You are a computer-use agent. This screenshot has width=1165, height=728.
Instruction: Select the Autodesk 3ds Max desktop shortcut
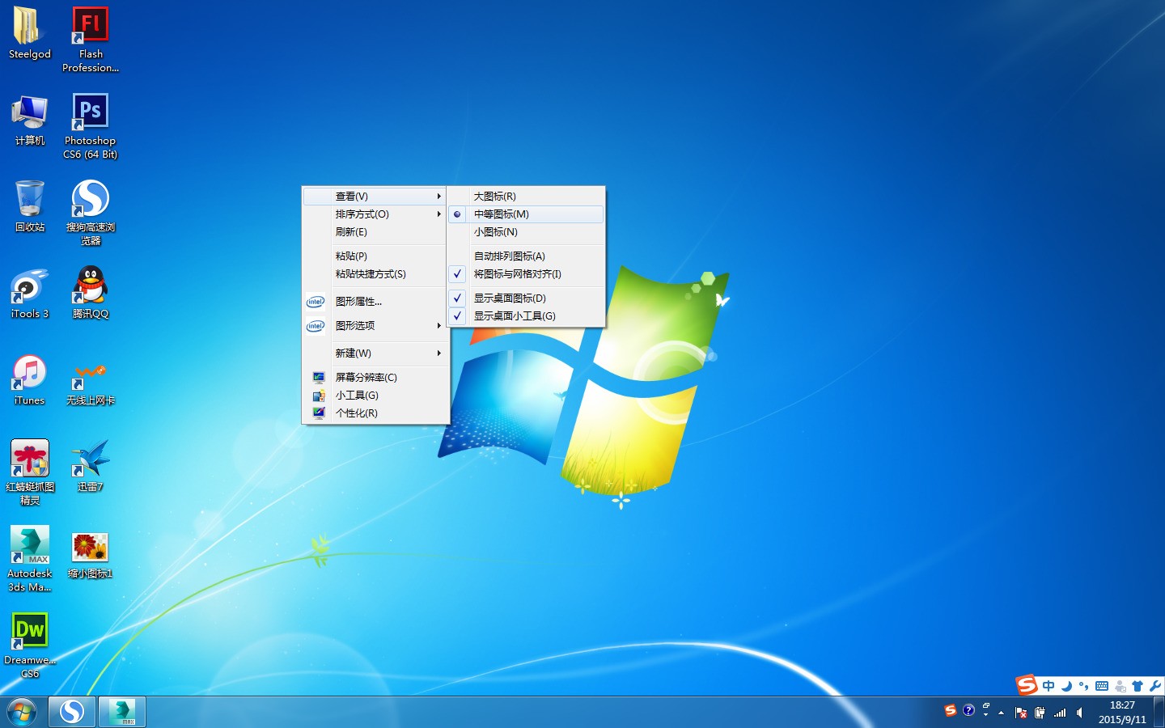point(29,559)
